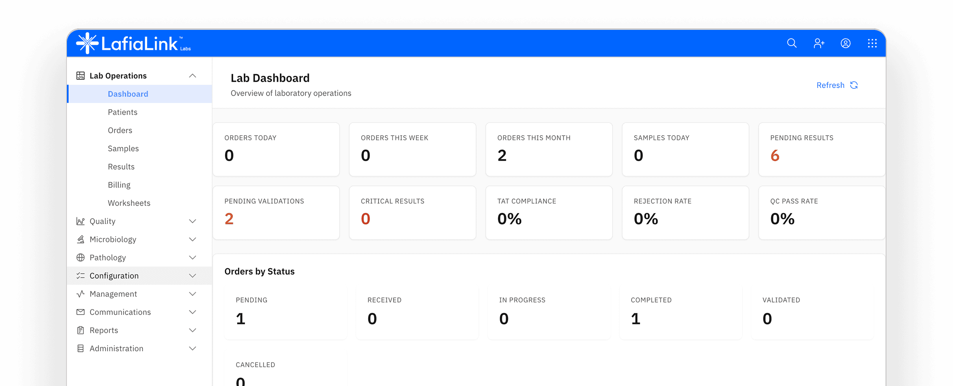953x386 pixels.
Task: Click the Pathology menu label
Action: coord(108,257)
